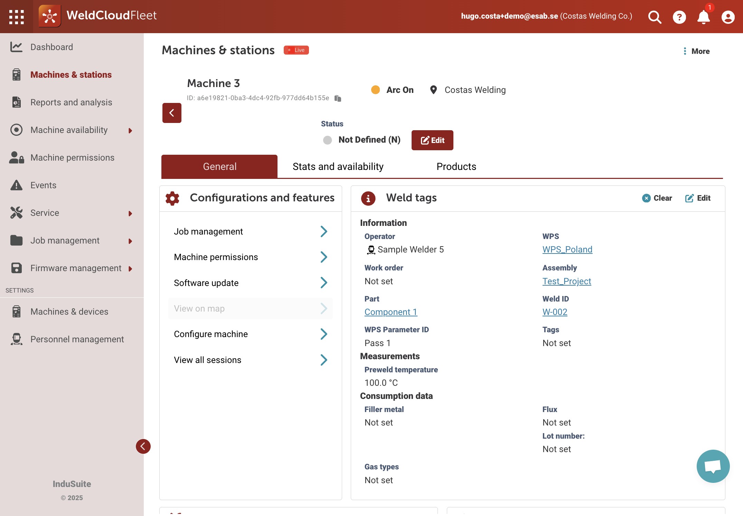
Task: Expand Machine availability submenu arrow
Action: (130, 131)
